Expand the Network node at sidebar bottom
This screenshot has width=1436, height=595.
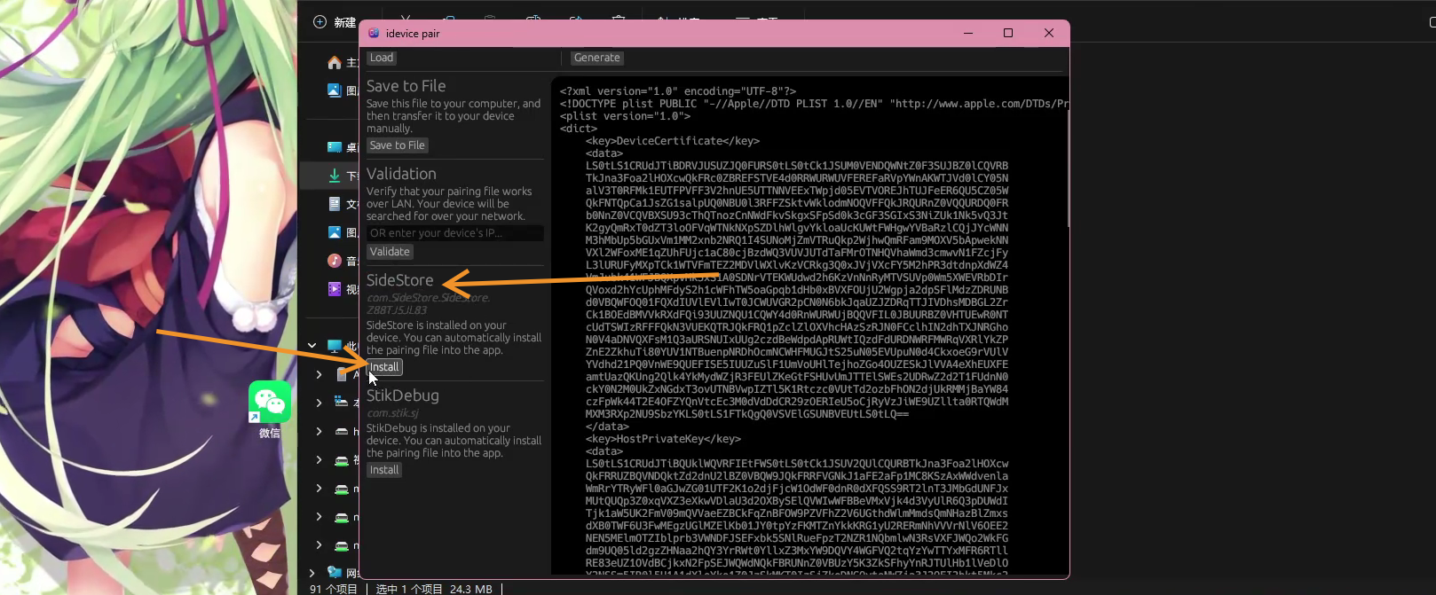tap(312, 573)
